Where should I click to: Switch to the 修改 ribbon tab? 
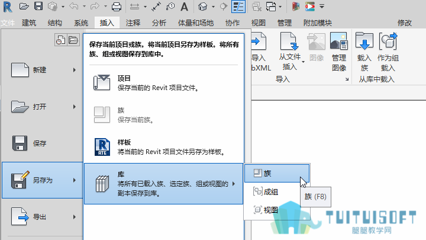click(405, 23)
